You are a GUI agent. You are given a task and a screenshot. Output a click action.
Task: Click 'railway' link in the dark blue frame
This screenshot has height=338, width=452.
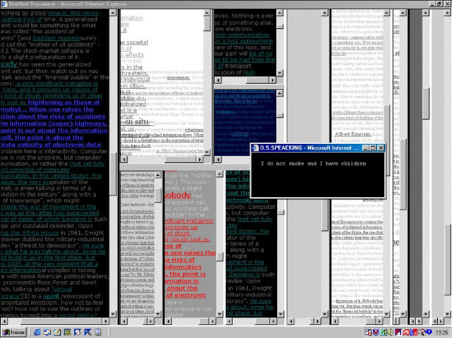(240, 133)
